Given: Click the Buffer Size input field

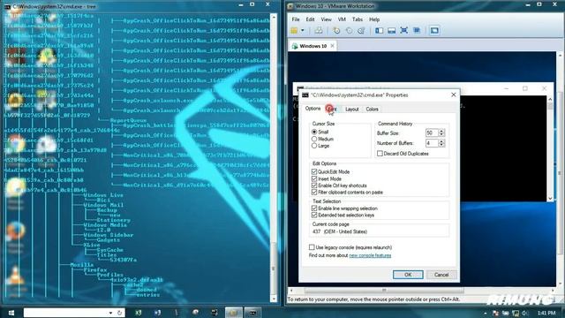Looking at the screenshot, I should (x=432, y=133).
